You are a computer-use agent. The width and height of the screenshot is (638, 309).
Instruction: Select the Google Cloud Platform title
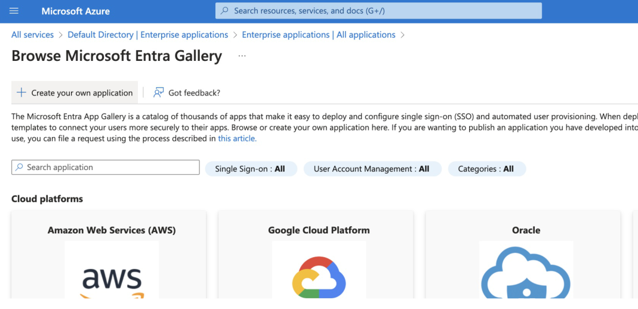[319, 230]
